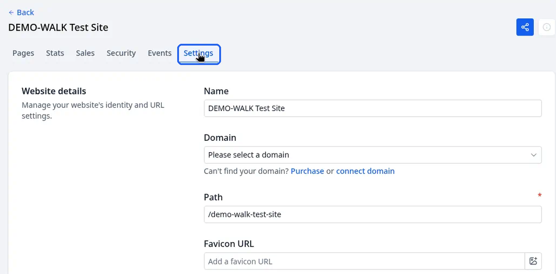Open the Events tab
Screen dimensions: 556x274
(x=160, y=53)
